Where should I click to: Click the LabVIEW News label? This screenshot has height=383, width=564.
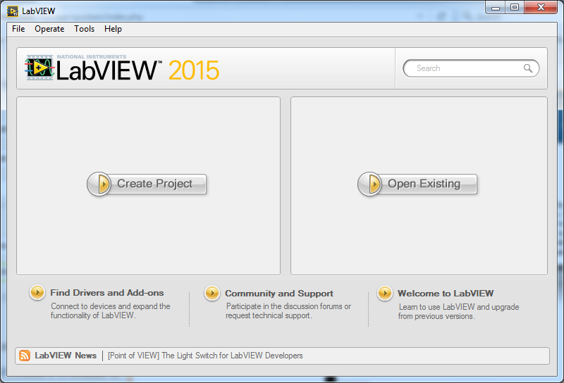click(66, 356)
